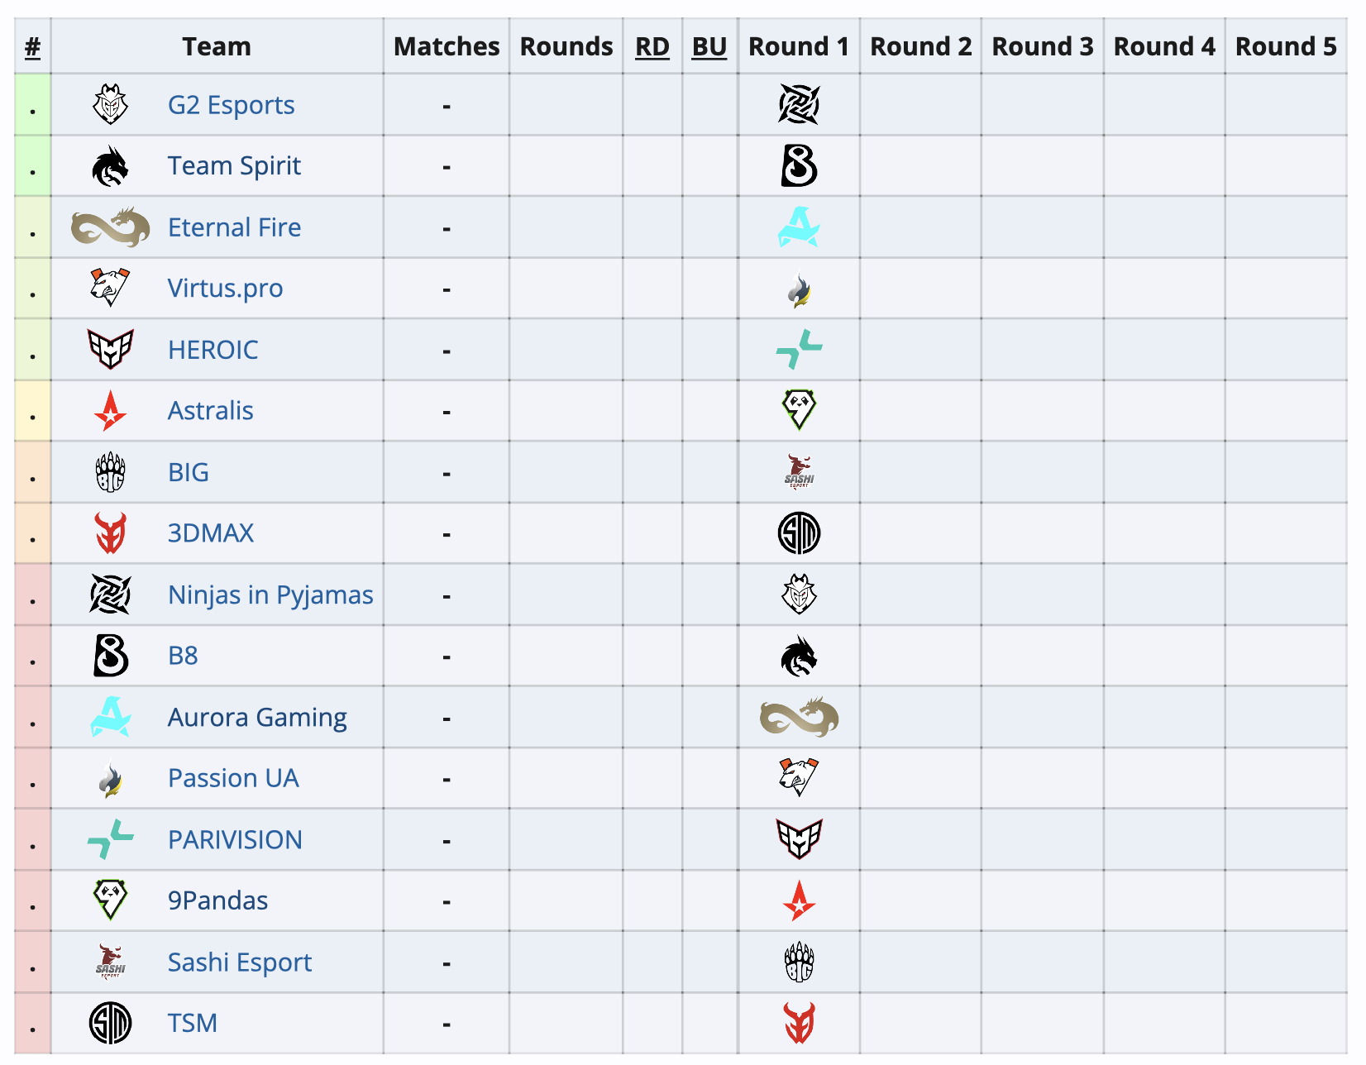
Task: Open the Passion UA team page
Action: (x=234, y=778)
